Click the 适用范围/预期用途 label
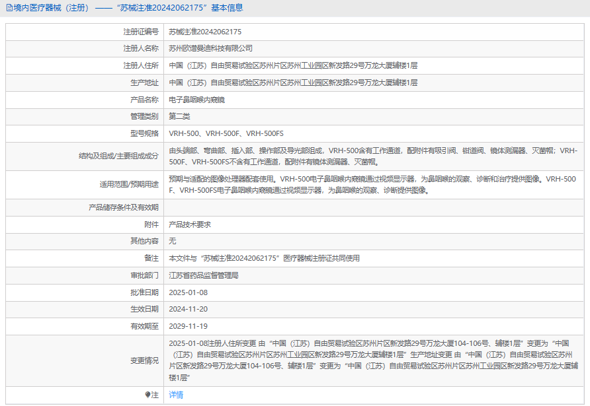Image resolution: width=590 pixels, height=406 pixels. pyautogui.click(x=129, y=184)
